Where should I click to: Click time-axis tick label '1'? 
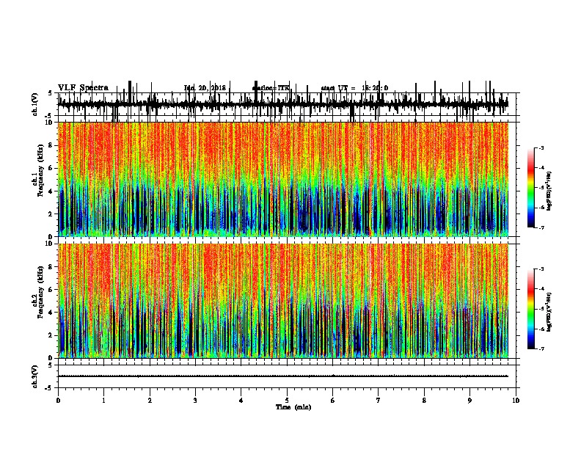coord(103,401)
